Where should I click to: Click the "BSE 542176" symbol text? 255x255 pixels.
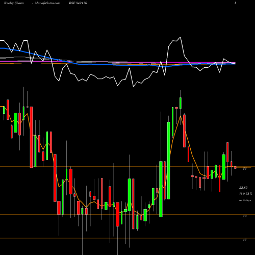coord(78,3)
